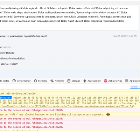140x140 pixels.
Task: Select the Memory chip icon
Action: pos(35,81)
